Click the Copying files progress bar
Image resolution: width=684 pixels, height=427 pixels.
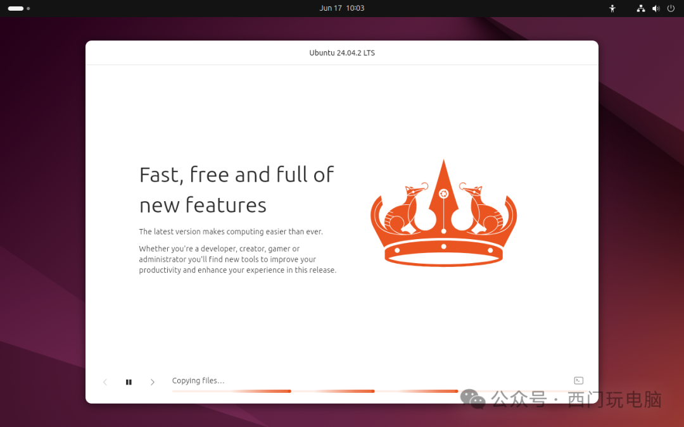click(377, 392)
